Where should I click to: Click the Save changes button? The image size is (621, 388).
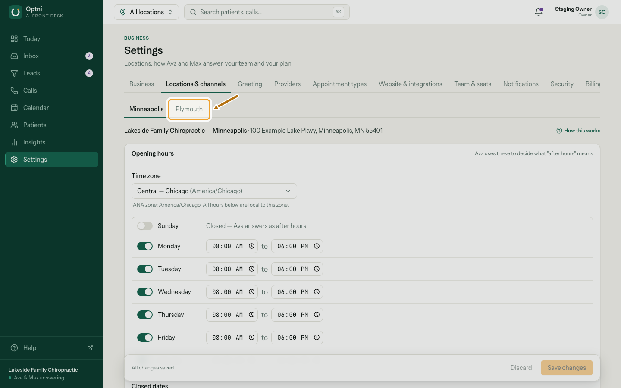567,368
